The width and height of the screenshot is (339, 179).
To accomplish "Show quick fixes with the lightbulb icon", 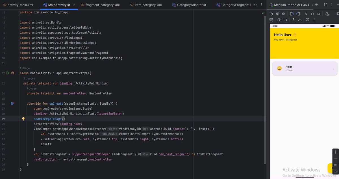I will pos(23,119).
